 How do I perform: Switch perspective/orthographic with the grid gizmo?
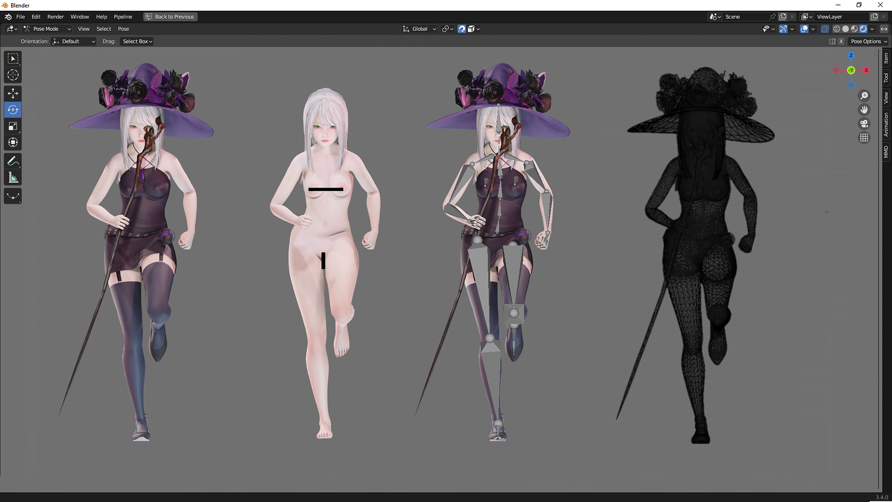(864, 137)
